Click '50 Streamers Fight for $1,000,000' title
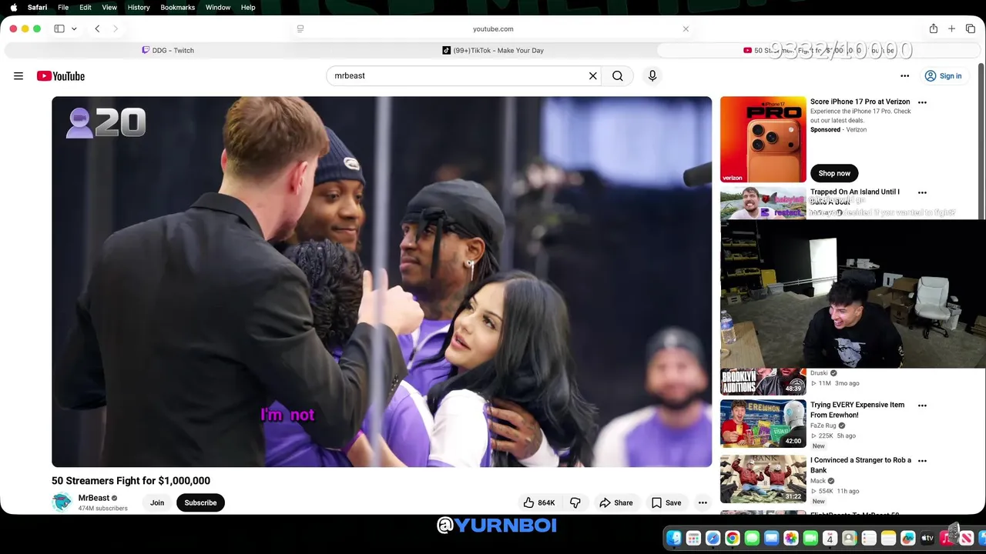 [131, 481]
